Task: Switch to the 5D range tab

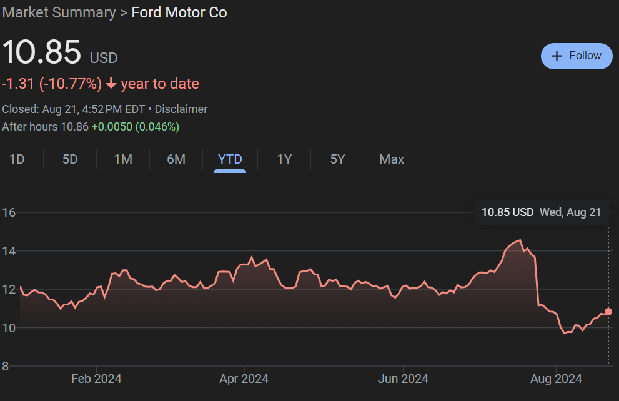Action: (x=70, y=159)
